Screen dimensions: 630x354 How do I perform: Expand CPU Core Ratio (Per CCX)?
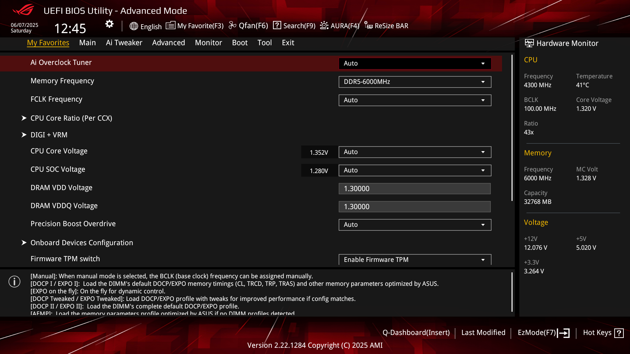[x=71, y=118]
